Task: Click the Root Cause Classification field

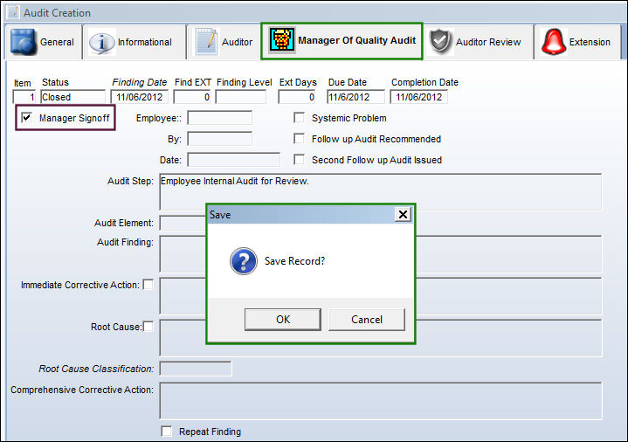Action: point(196,369)
